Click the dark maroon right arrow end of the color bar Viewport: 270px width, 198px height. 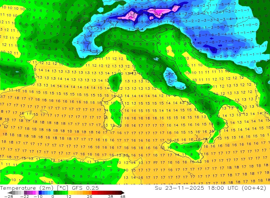pyautogui.click(x=123, y=193)
